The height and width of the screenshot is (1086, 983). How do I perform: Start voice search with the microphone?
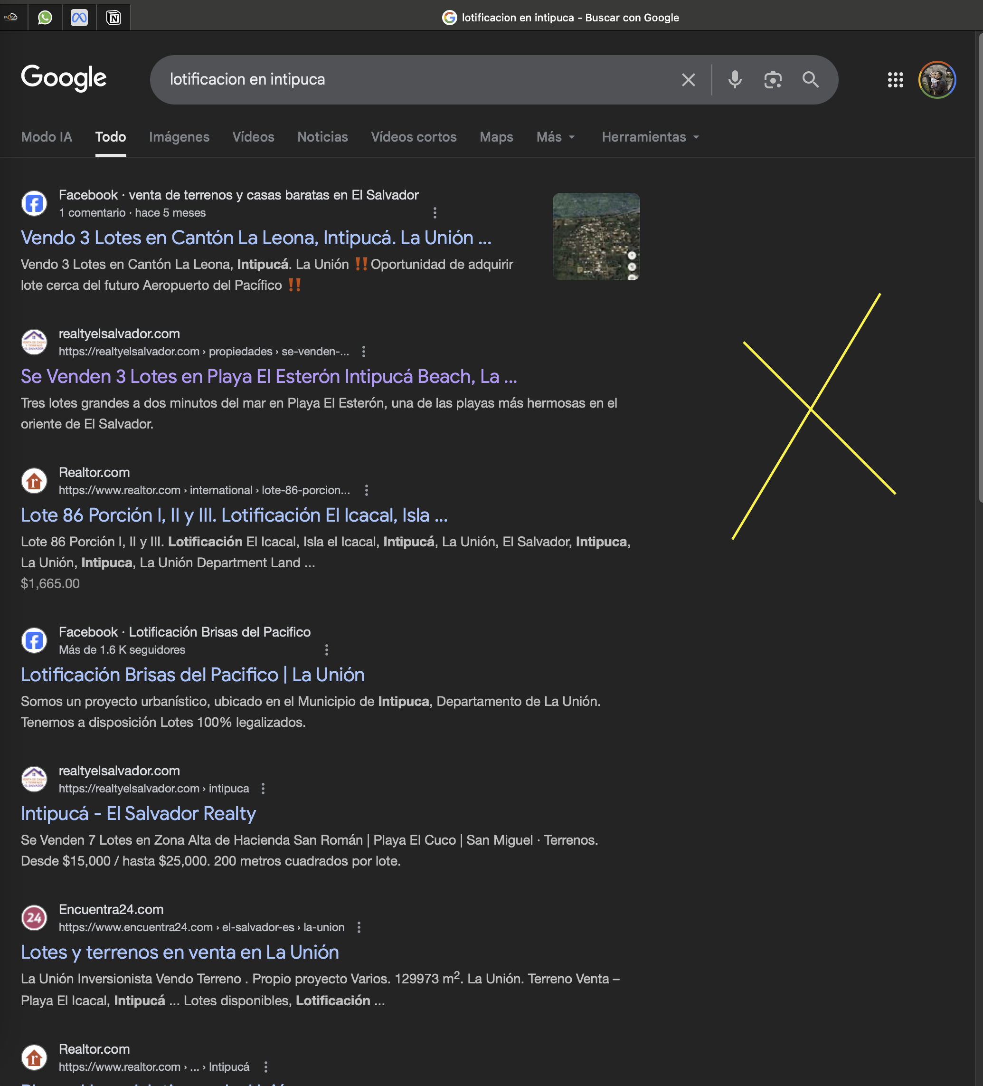[735, 80]
